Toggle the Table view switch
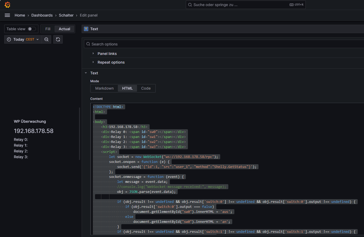Image resolution: width=364 pixels, height=237 pixels. click(32, 29)
